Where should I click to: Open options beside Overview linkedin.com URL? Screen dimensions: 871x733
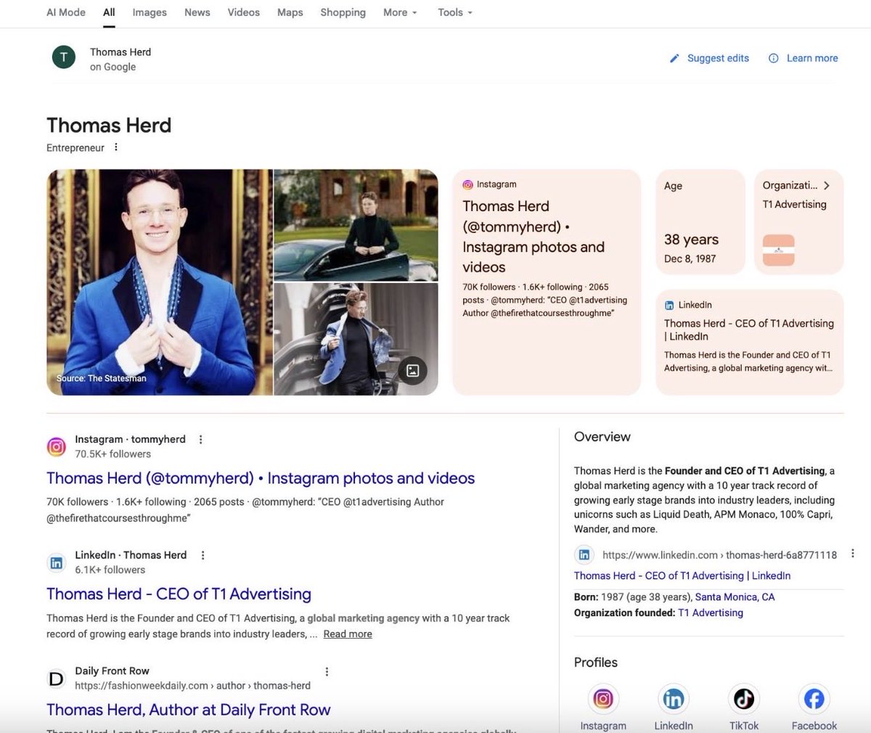point(852,553)
